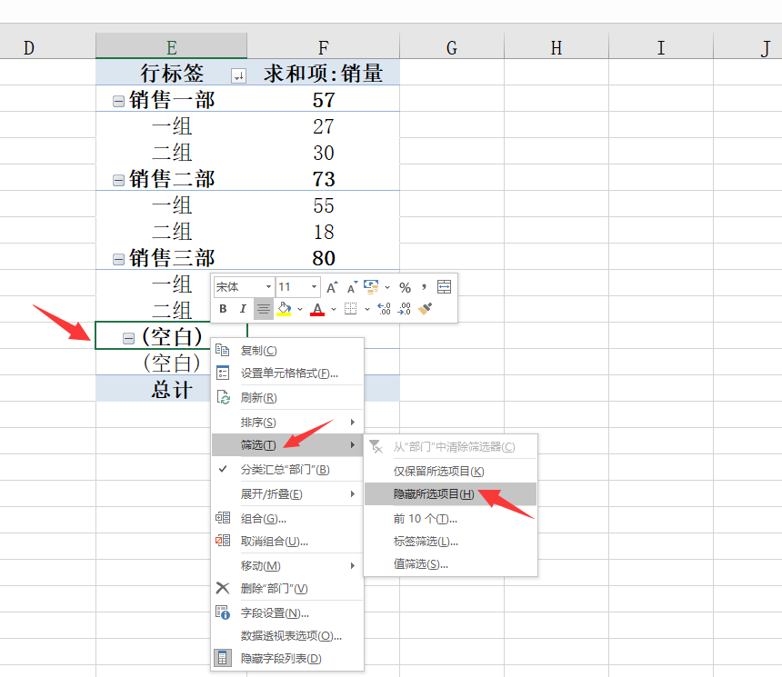Click delete X icon beside 删除"部门"
The height and width of the screenshot is (677, 782).
(223, 588)
